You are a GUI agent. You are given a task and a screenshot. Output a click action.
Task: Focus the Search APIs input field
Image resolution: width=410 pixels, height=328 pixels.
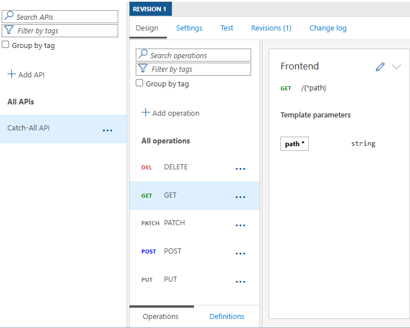coord(60,17)
